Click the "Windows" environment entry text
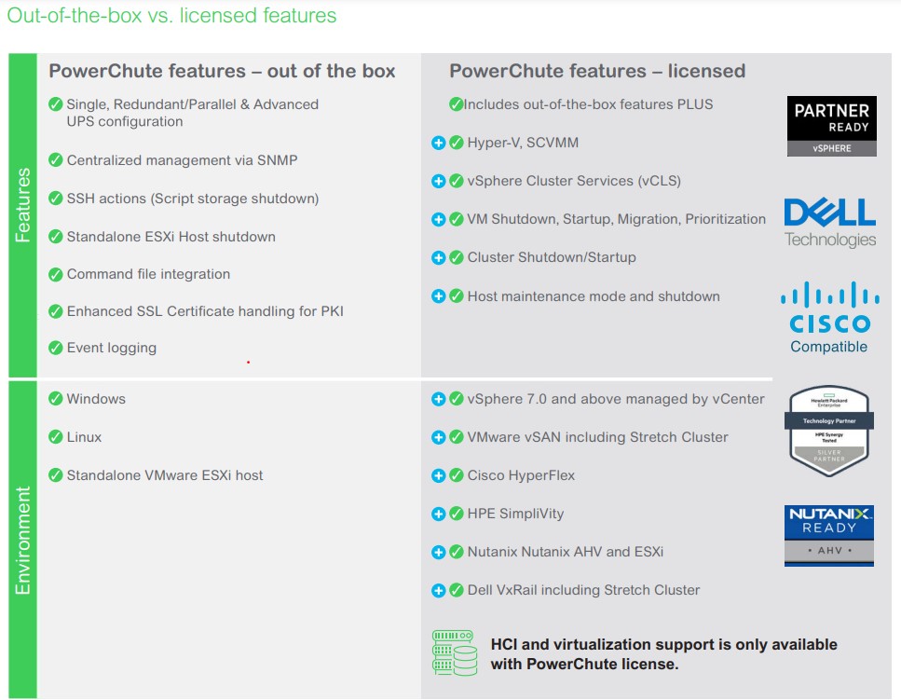The image size is (901, 700). tap(96, 399)
